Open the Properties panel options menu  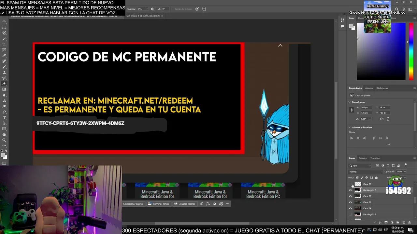click(x=414, y=88)
